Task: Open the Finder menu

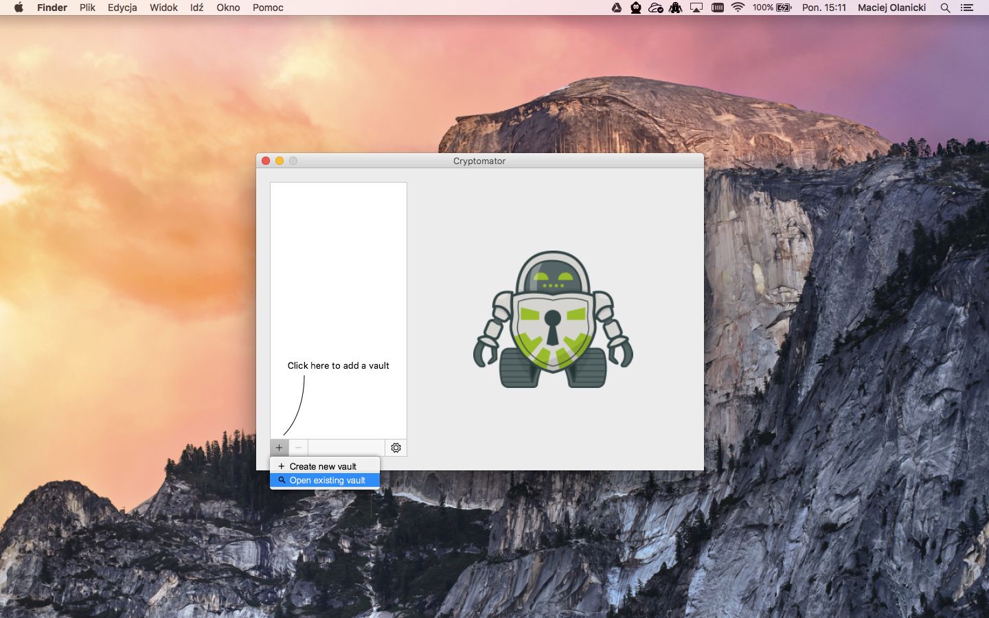Action: click(52, 8)
